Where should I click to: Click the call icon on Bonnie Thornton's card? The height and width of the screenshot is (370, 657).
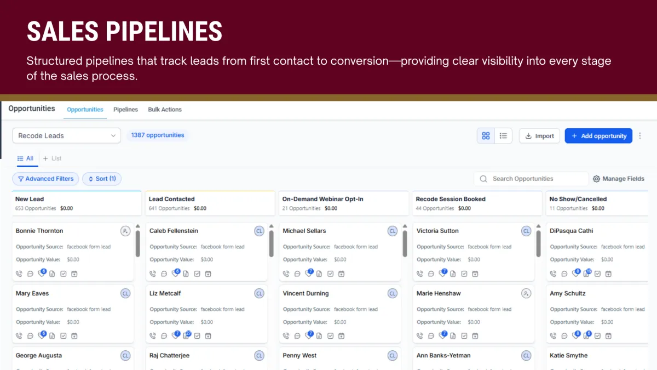click(x=19, y=274)
